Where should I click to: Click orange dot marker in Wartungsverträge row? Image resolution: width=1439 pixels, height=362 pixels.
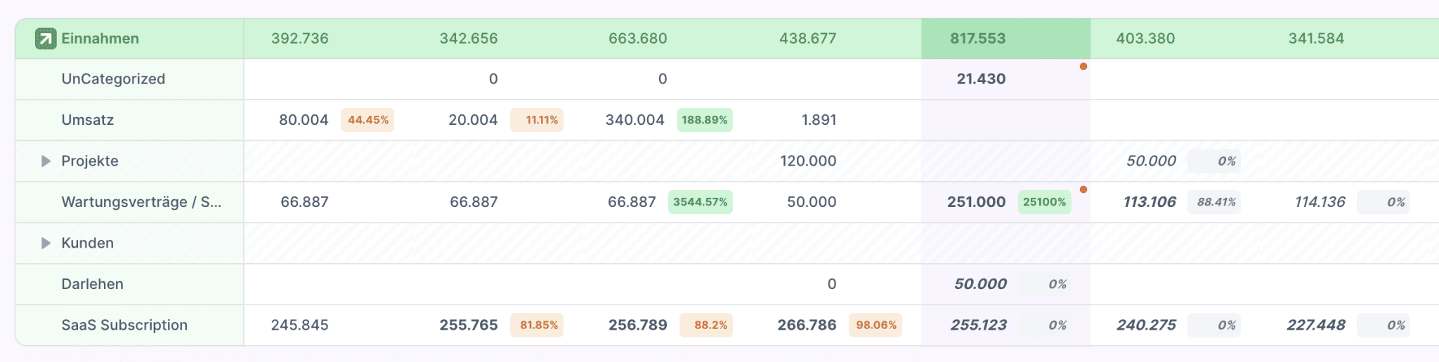[x=1083, y=189]
